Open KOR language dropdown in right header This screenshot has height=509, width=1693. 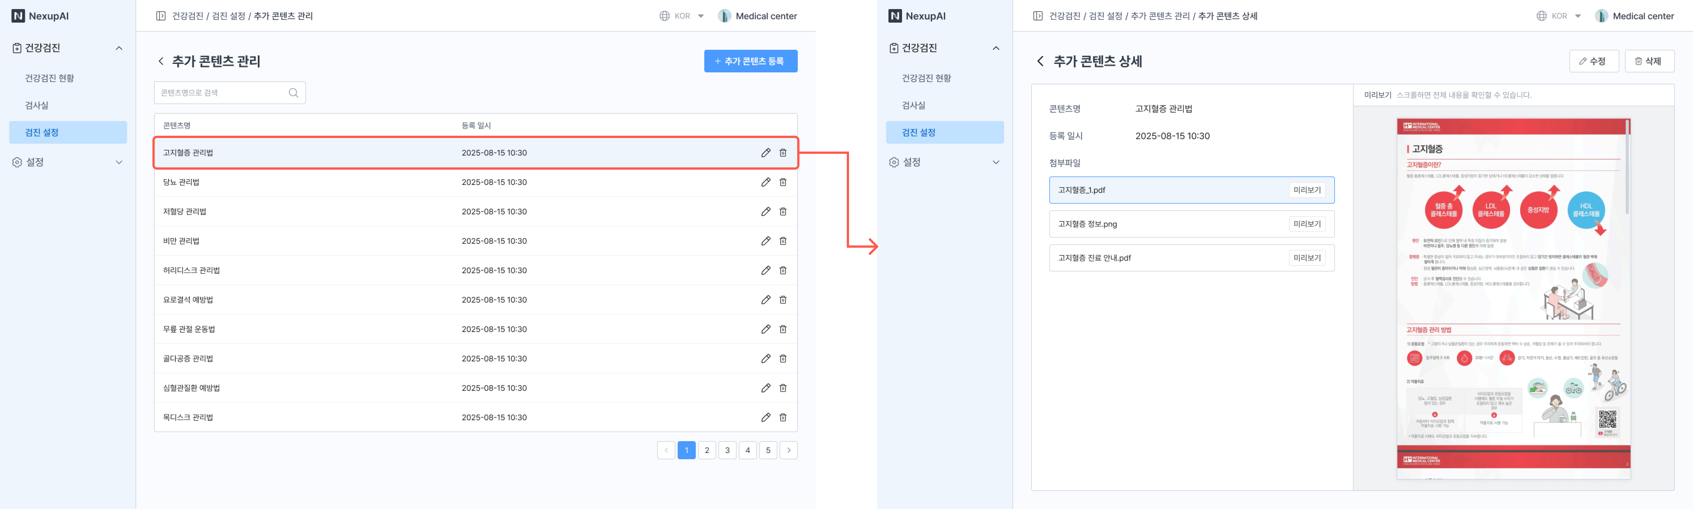(x=1559, y=16)
